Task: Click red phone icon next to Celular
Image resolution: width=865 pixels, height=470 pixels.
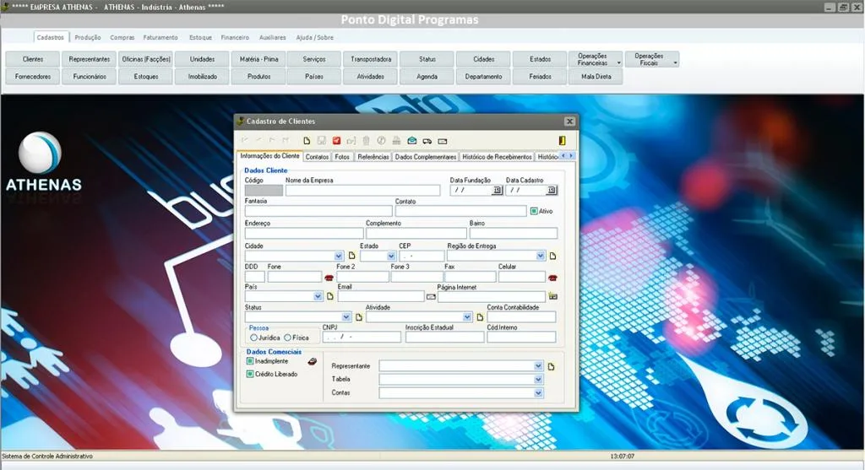Action: click(x=552, y=277)
